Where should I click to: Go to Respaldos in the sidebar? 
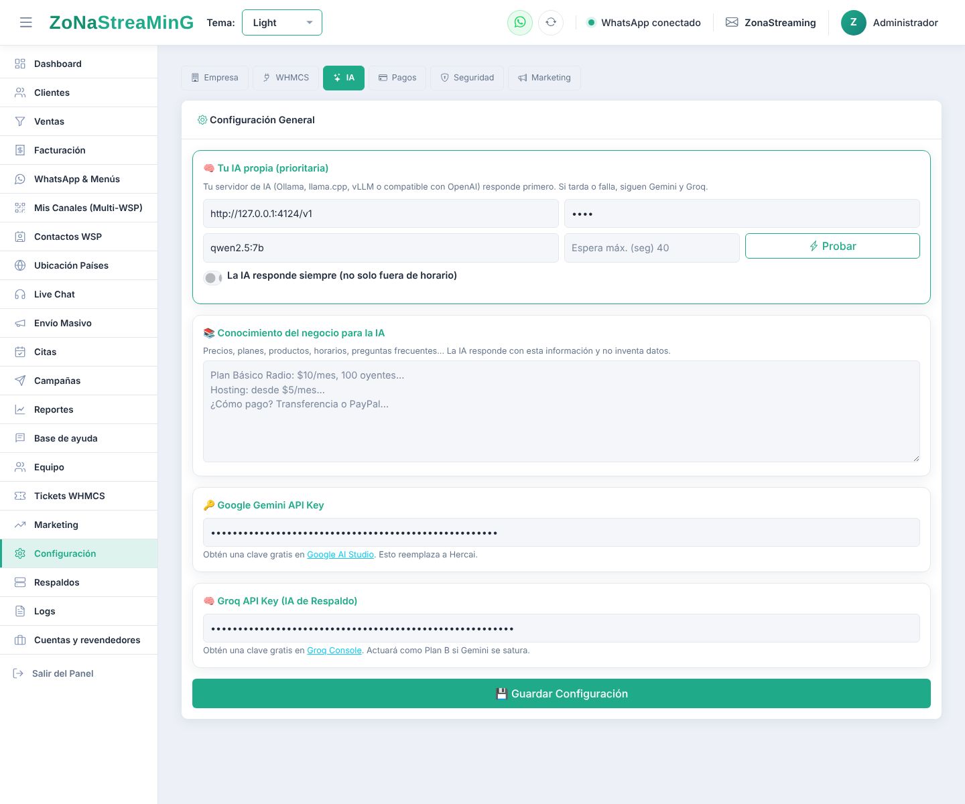pos(79,582)
